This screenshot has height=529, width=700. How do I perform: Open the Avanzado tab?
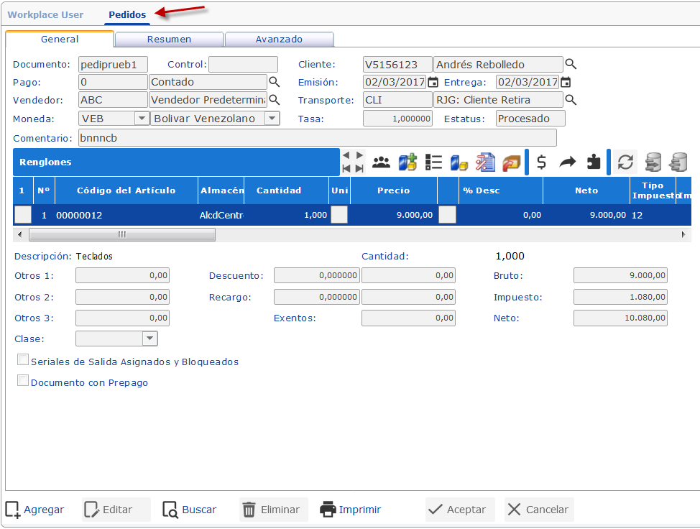tap(279, 40)
